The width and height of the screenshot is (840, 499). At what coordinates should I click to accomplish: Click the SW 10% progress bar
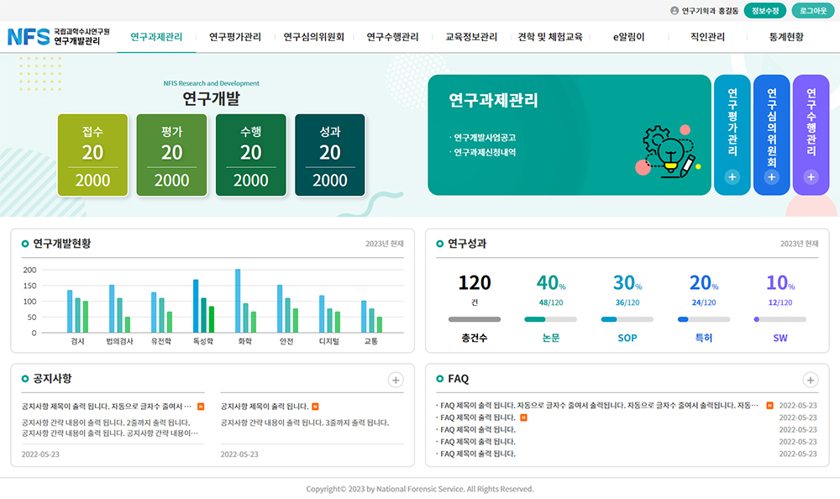click(780, 319)
